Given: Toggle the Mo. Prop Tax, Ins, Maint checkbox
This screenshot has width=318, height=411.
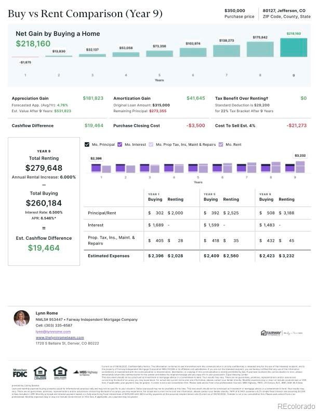Looking at the screenshot, I should 151,144.
